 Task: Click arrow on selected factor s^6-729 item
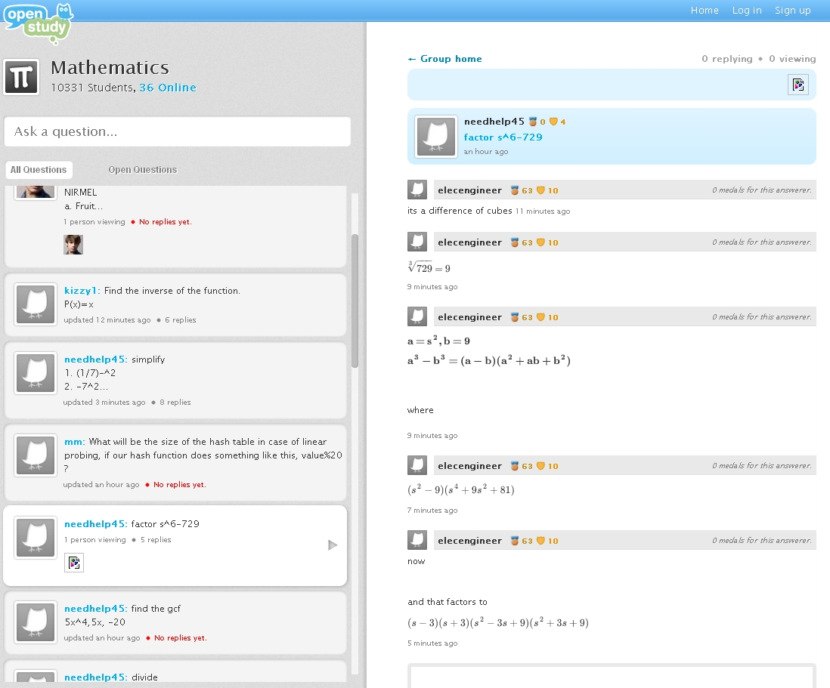333,545
